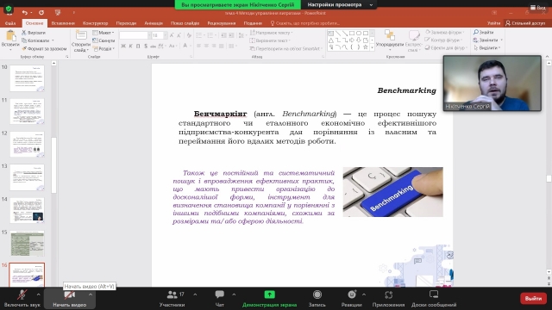This screenshot has height=310, width=552.
Task: Click the Share Screen green icon
Action: click(270, 294)
